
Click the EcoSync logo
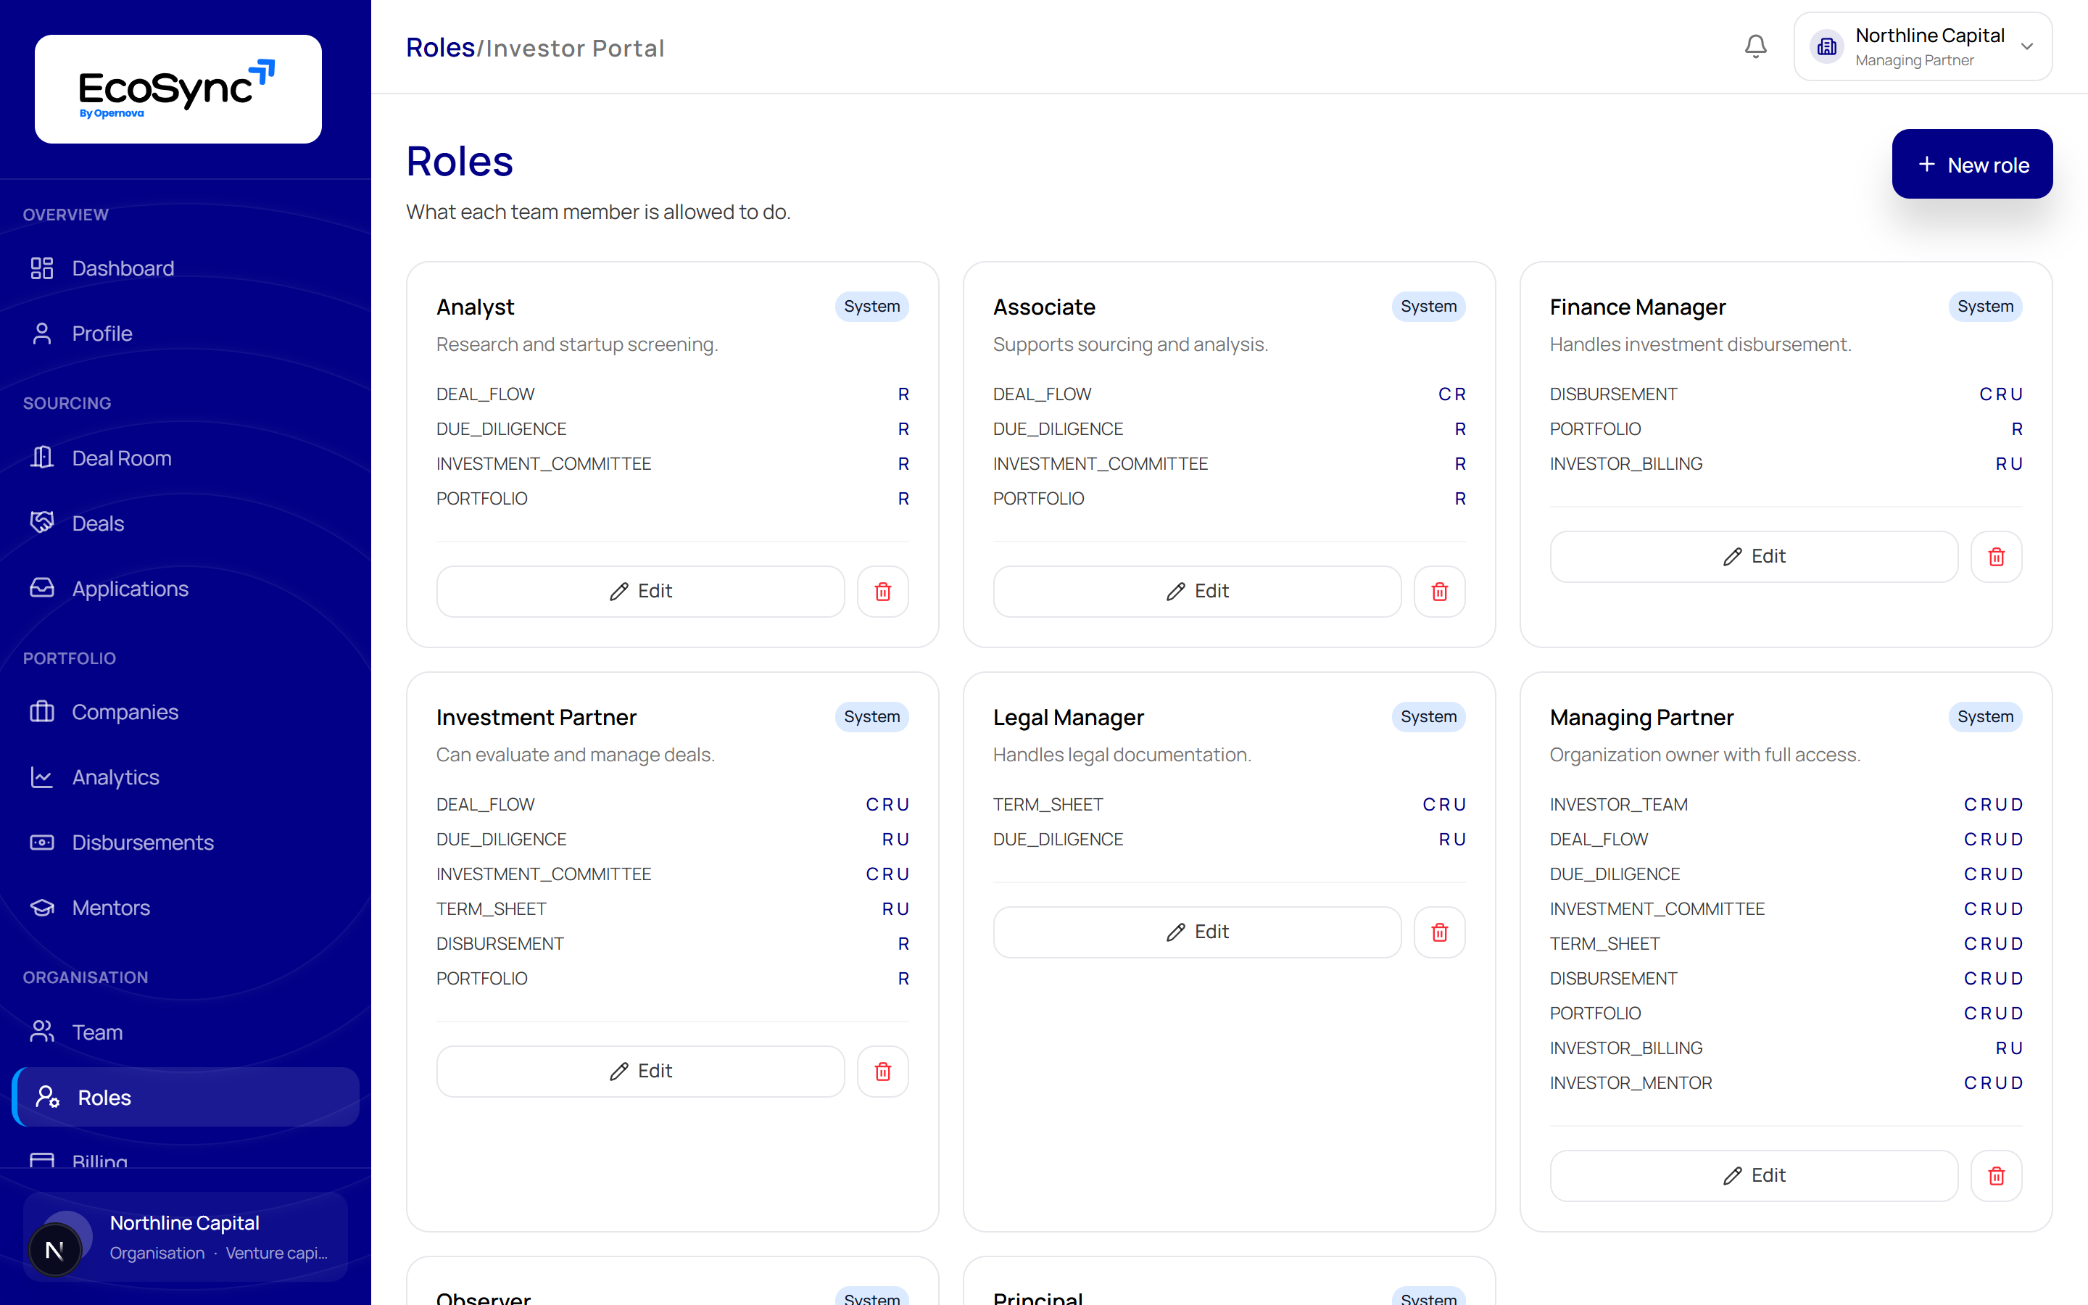pos(178,89)
